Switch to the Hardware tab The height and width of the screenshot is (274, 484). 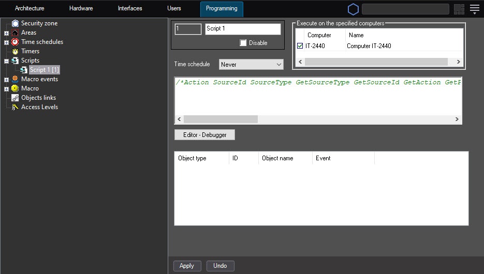click(81, 8)
